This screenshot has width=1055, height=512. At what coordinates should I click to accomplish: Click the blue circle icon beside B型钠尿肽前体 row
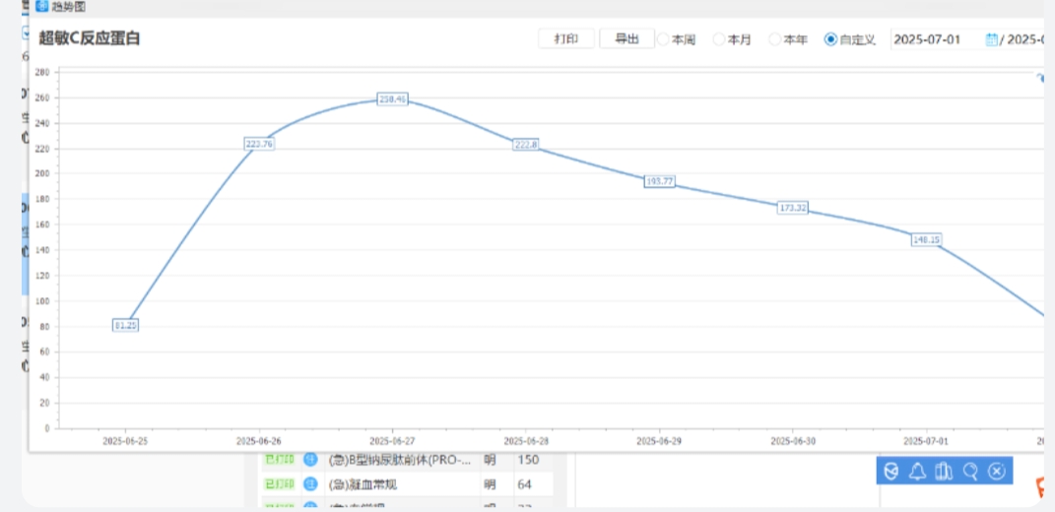[310, 460]
